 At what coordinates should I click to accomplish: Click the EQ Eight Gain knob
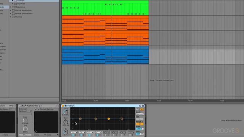pyautogui.click(x=66, y=122)
